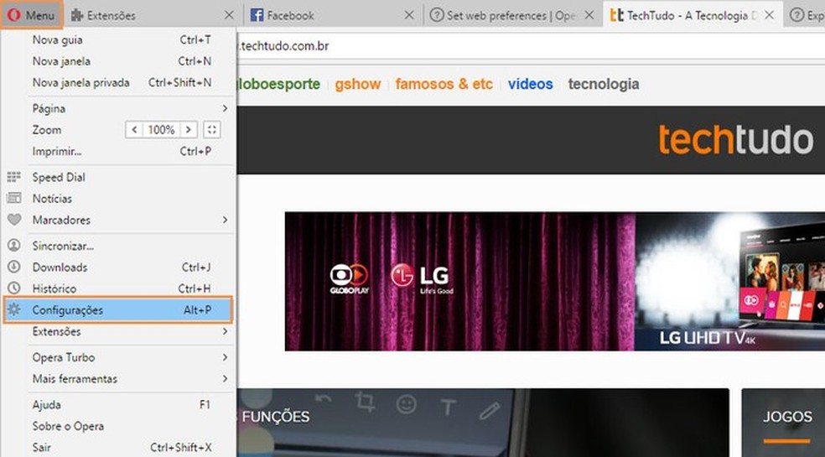
Task: Expand Opera Turbo submenu arrow
Action: [226, 357]
